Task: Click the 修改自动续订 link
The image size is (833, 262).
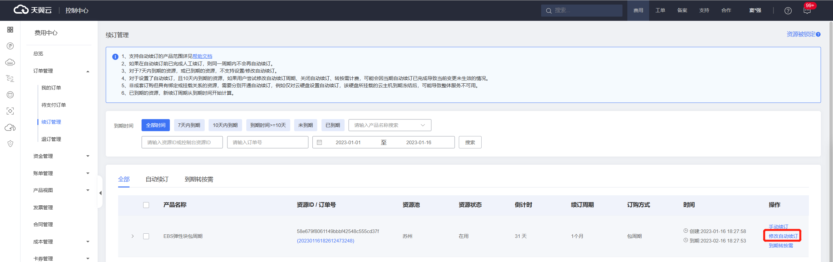Action: 783,236
